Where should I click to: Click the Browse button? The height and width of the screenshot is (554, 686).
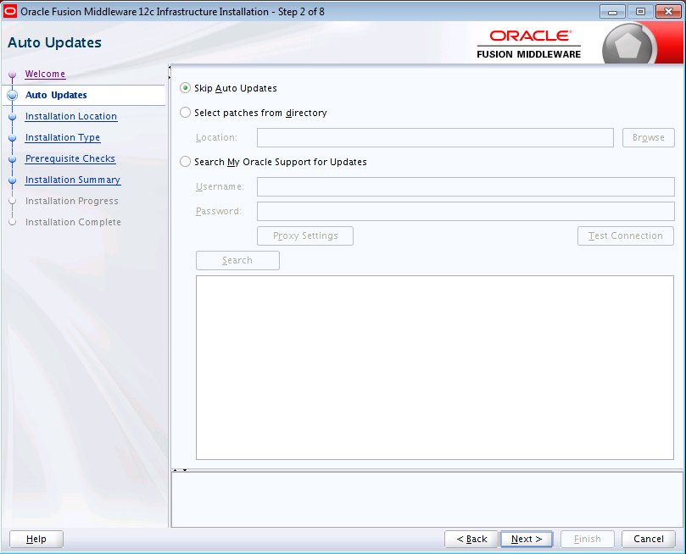(x=648, y=137)
